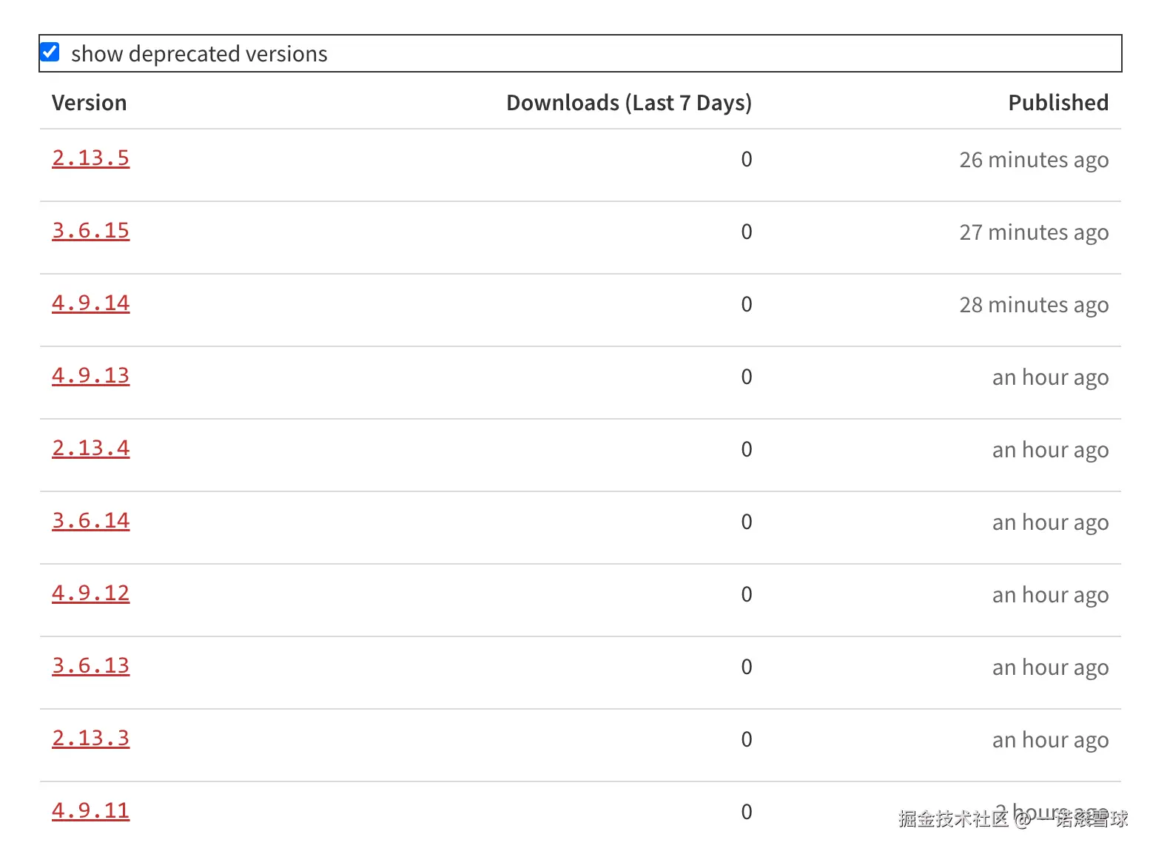Open version 4.9.12 link

click(90, 593)
